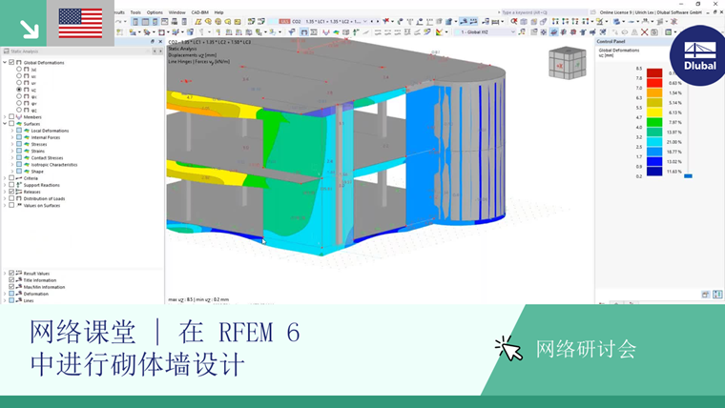Open the Window menu
725x408 pixels.
(x=176, y=12)
